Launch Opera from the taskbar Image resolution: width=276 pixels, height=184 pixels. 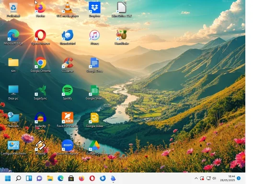click(x=92, y=178)
